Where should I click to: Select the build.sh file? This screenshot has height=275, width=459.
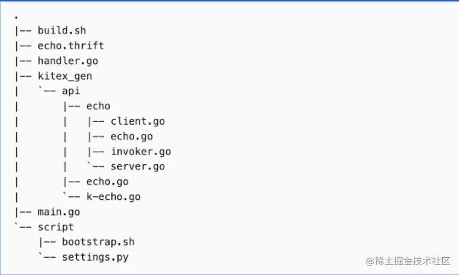coord(62,30)
